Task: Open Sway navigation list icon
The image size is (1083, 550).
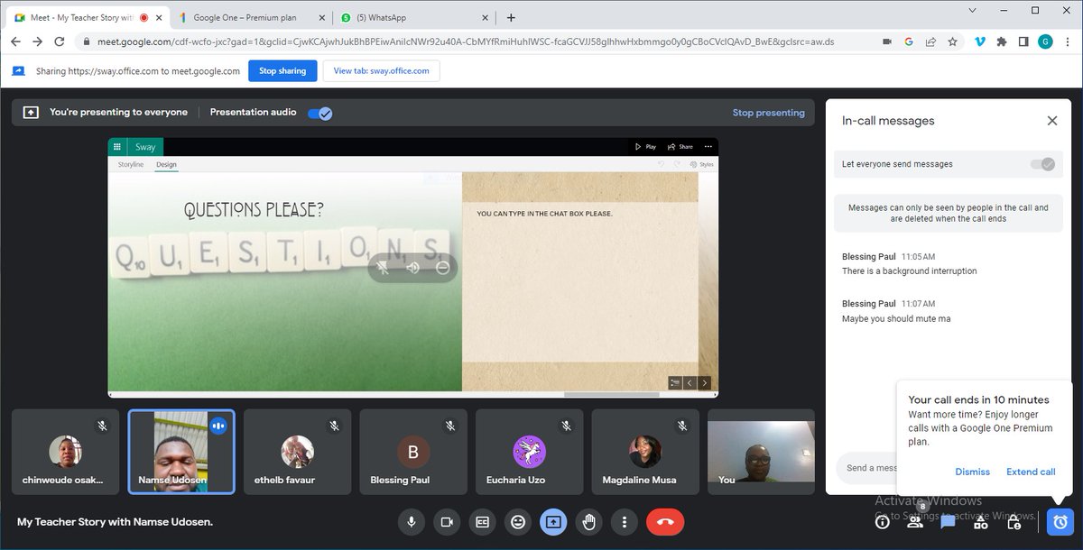Action: pyautogui.click(x=674, y=383)
